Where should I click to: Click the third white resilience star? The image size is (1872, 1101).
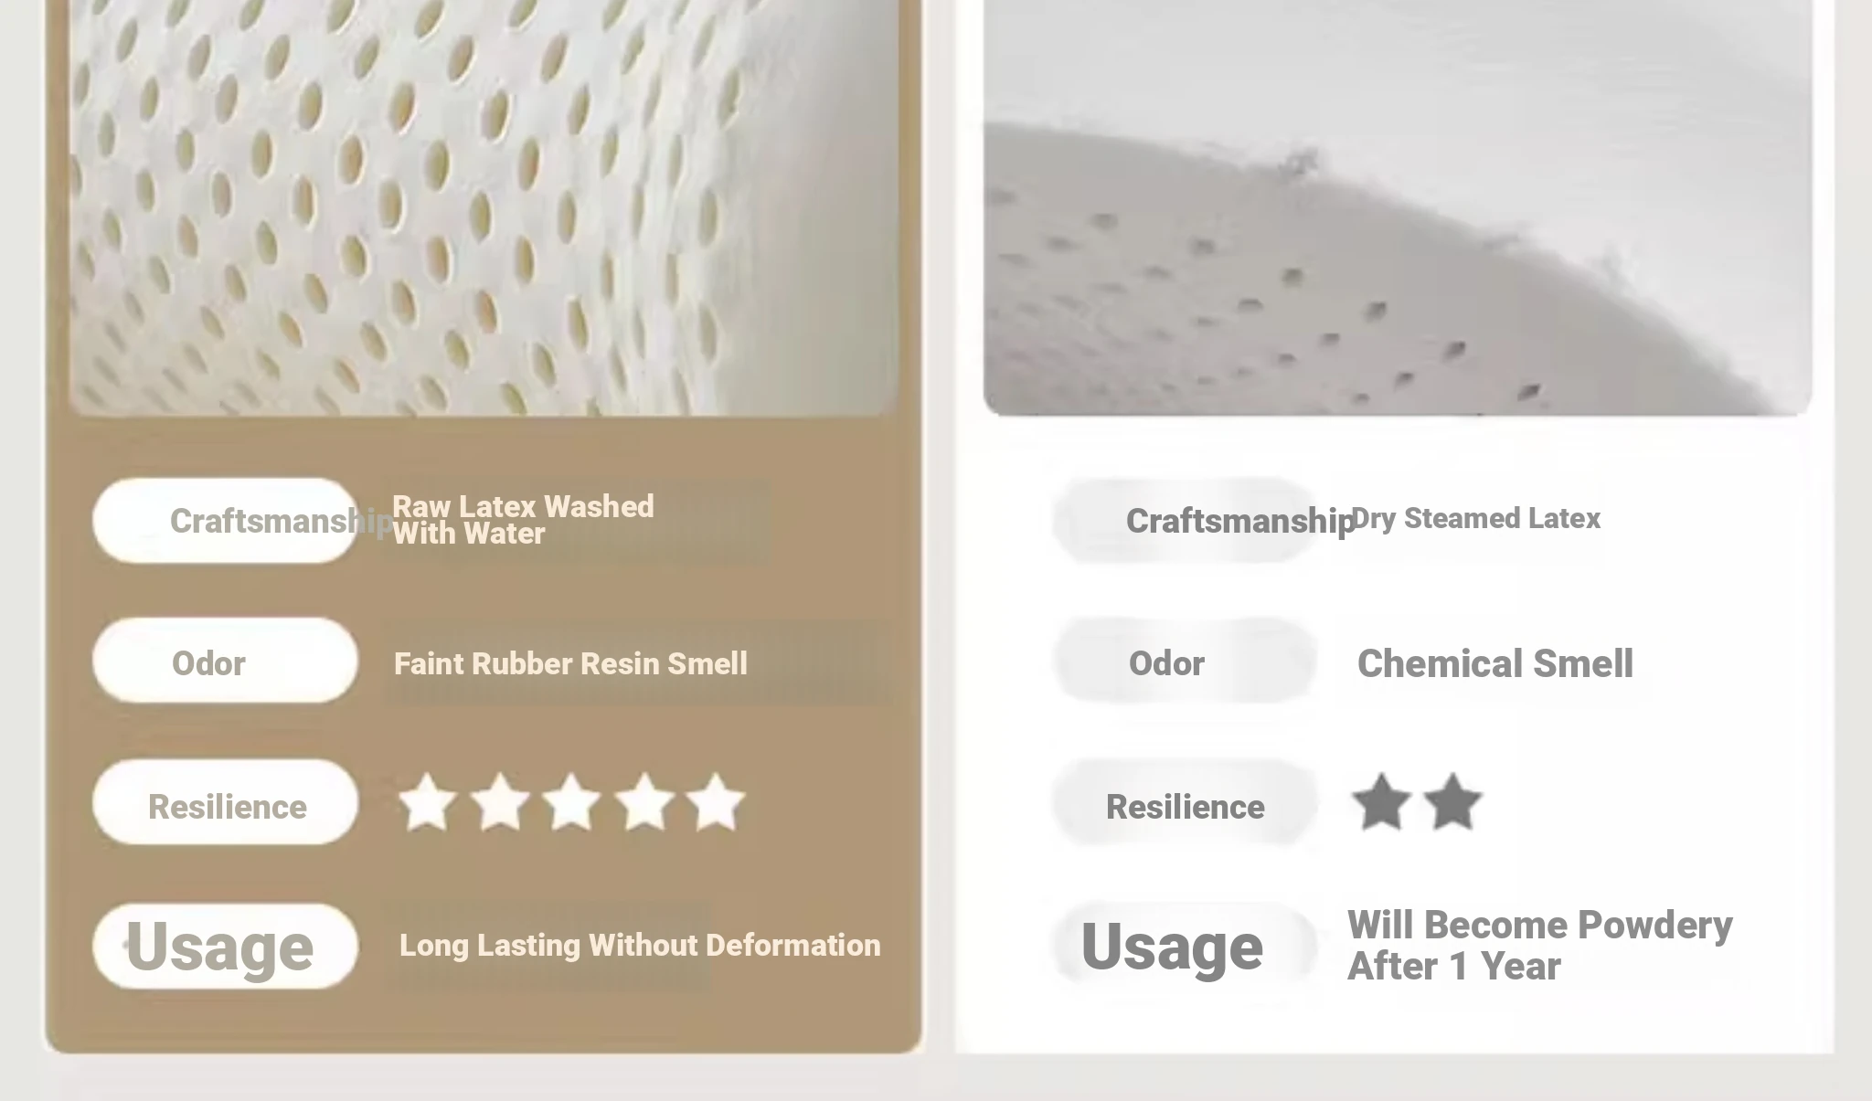coord(571,802)
